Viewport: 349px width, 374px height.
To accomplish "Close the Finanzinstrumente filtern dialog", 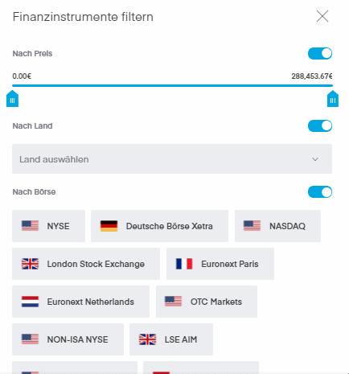I will [x=322, y=16].
